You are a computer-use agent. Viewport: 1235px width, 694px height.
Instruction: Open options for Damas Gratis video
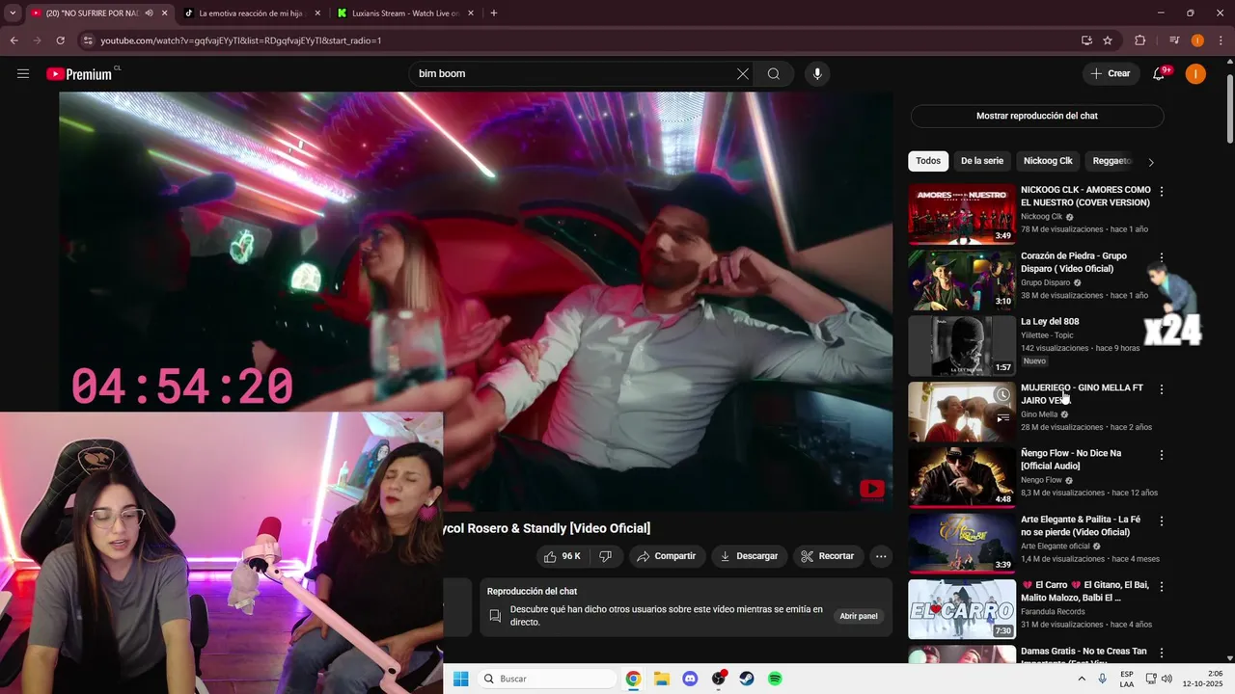pyautogui.click(x=1162, y=653)
